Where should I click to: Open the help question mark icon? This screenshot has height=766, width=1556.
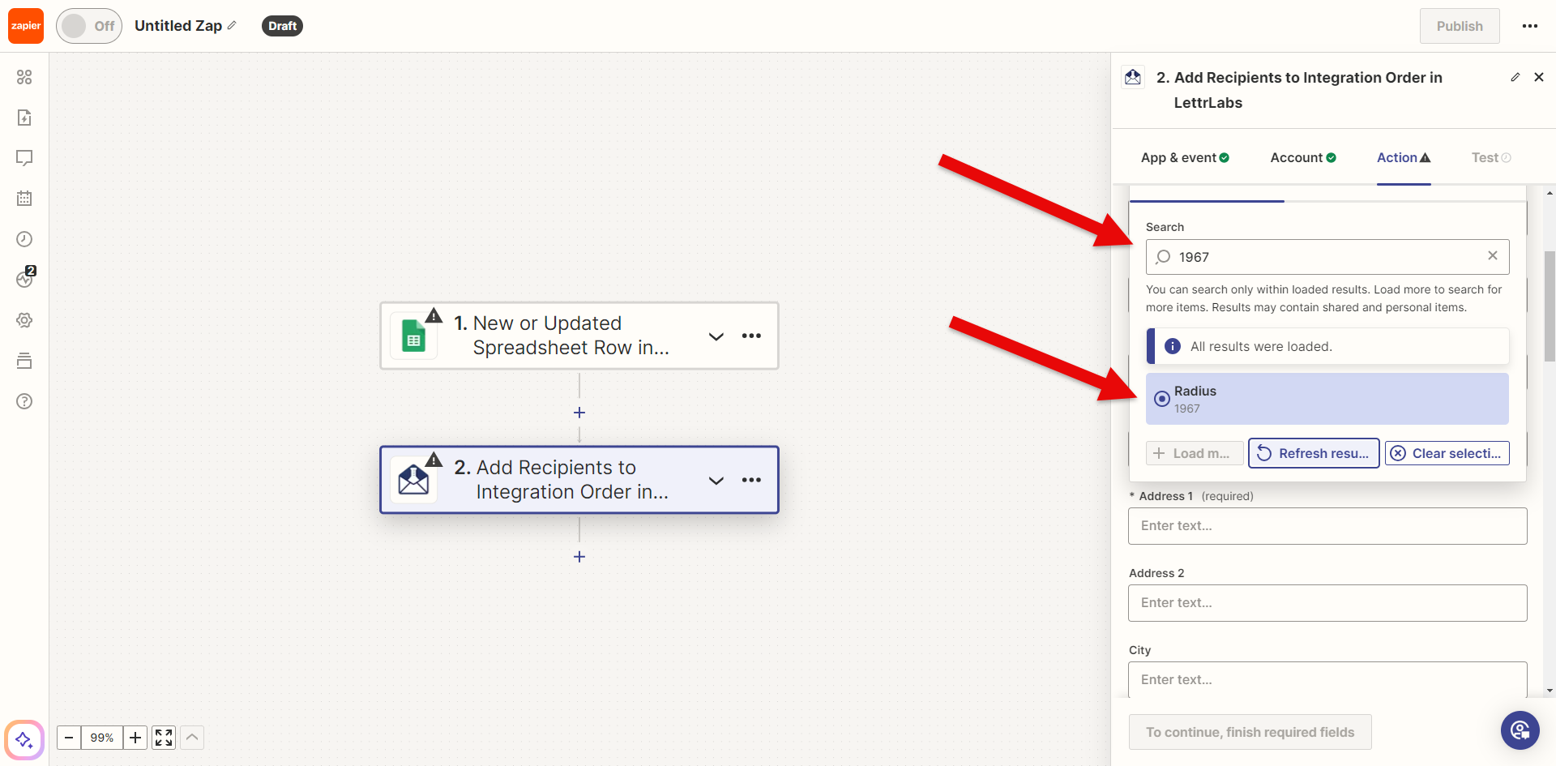point(24,401)
